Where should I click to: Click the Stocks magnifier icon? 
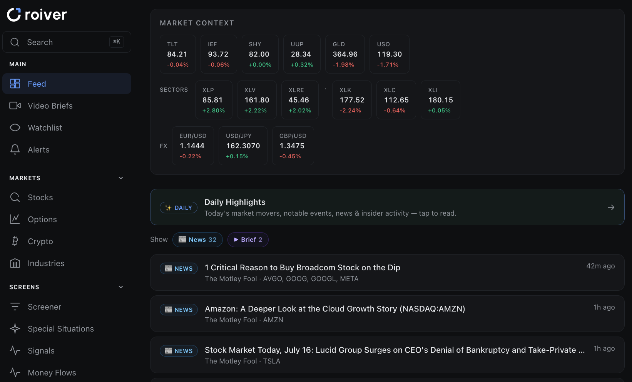(x=15, y=197)
